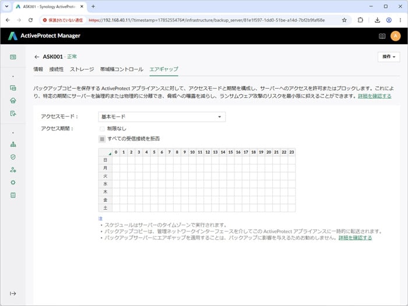Reload the page in the browser
The image size is (408, 306).
pos(30,20)
